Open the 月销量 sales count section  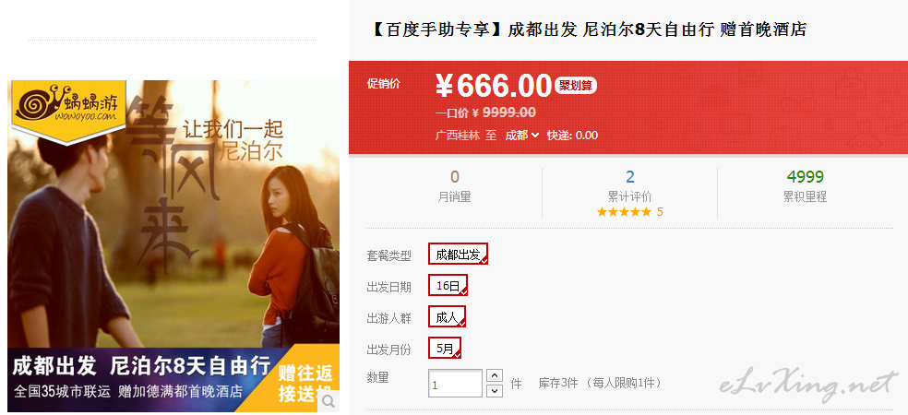(454, 187)
